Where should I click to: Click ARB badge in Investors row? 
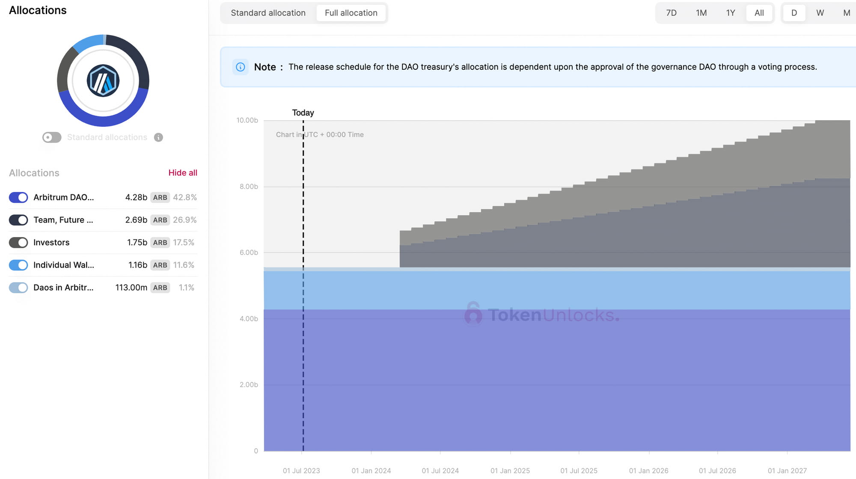(x=160, y=243)
